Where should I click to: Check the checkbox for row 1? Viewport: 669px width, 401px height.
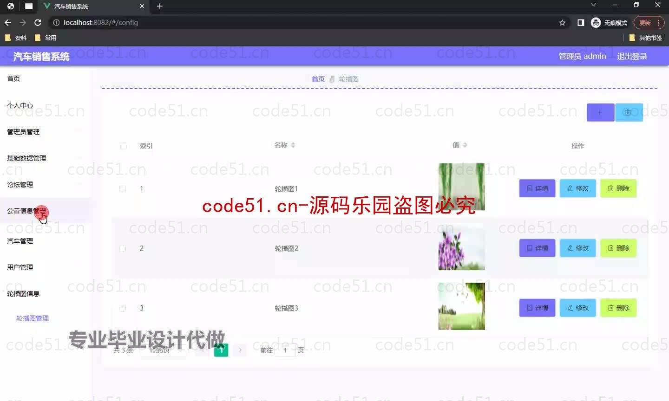(x=123, y=188)
